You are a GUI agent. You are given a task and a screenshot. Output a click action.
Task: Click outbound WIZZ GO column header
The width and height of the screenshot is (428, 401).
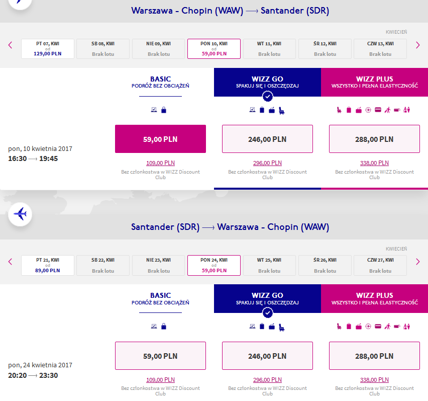point(267,82)
